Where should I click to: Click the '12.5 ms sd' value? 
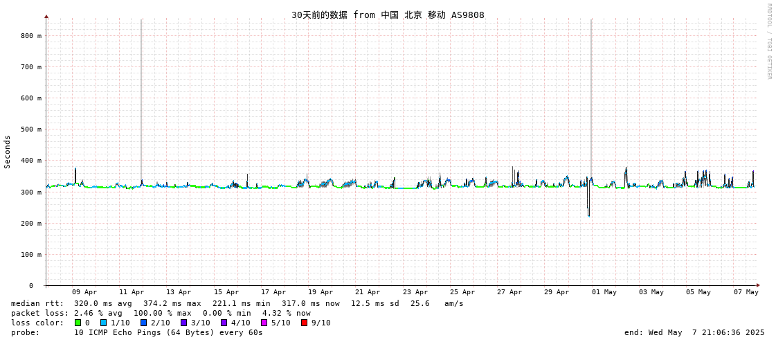(x=377, y=303)
